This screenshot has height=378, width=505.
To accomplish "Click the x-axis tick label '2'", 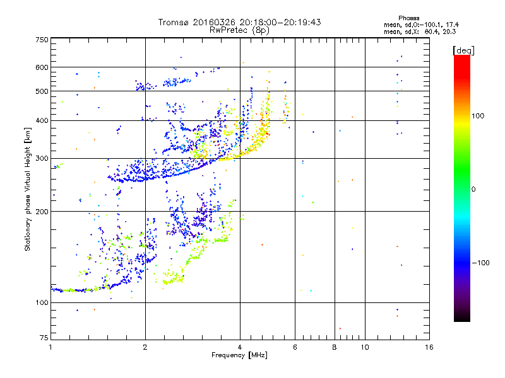I will coord(145,347).
